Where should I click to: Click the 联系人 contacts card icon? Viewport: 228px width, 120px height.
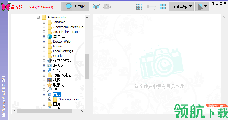pyautogui.click(x=49, y=66)
